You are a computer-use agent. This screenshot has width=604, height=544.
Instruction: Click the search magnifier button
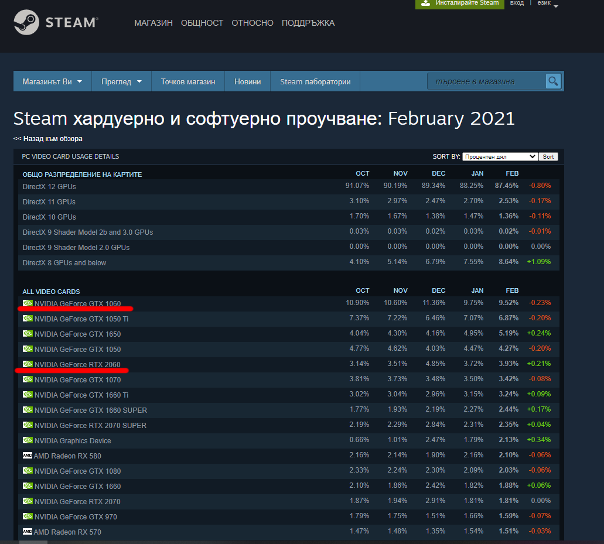(553, 81)
